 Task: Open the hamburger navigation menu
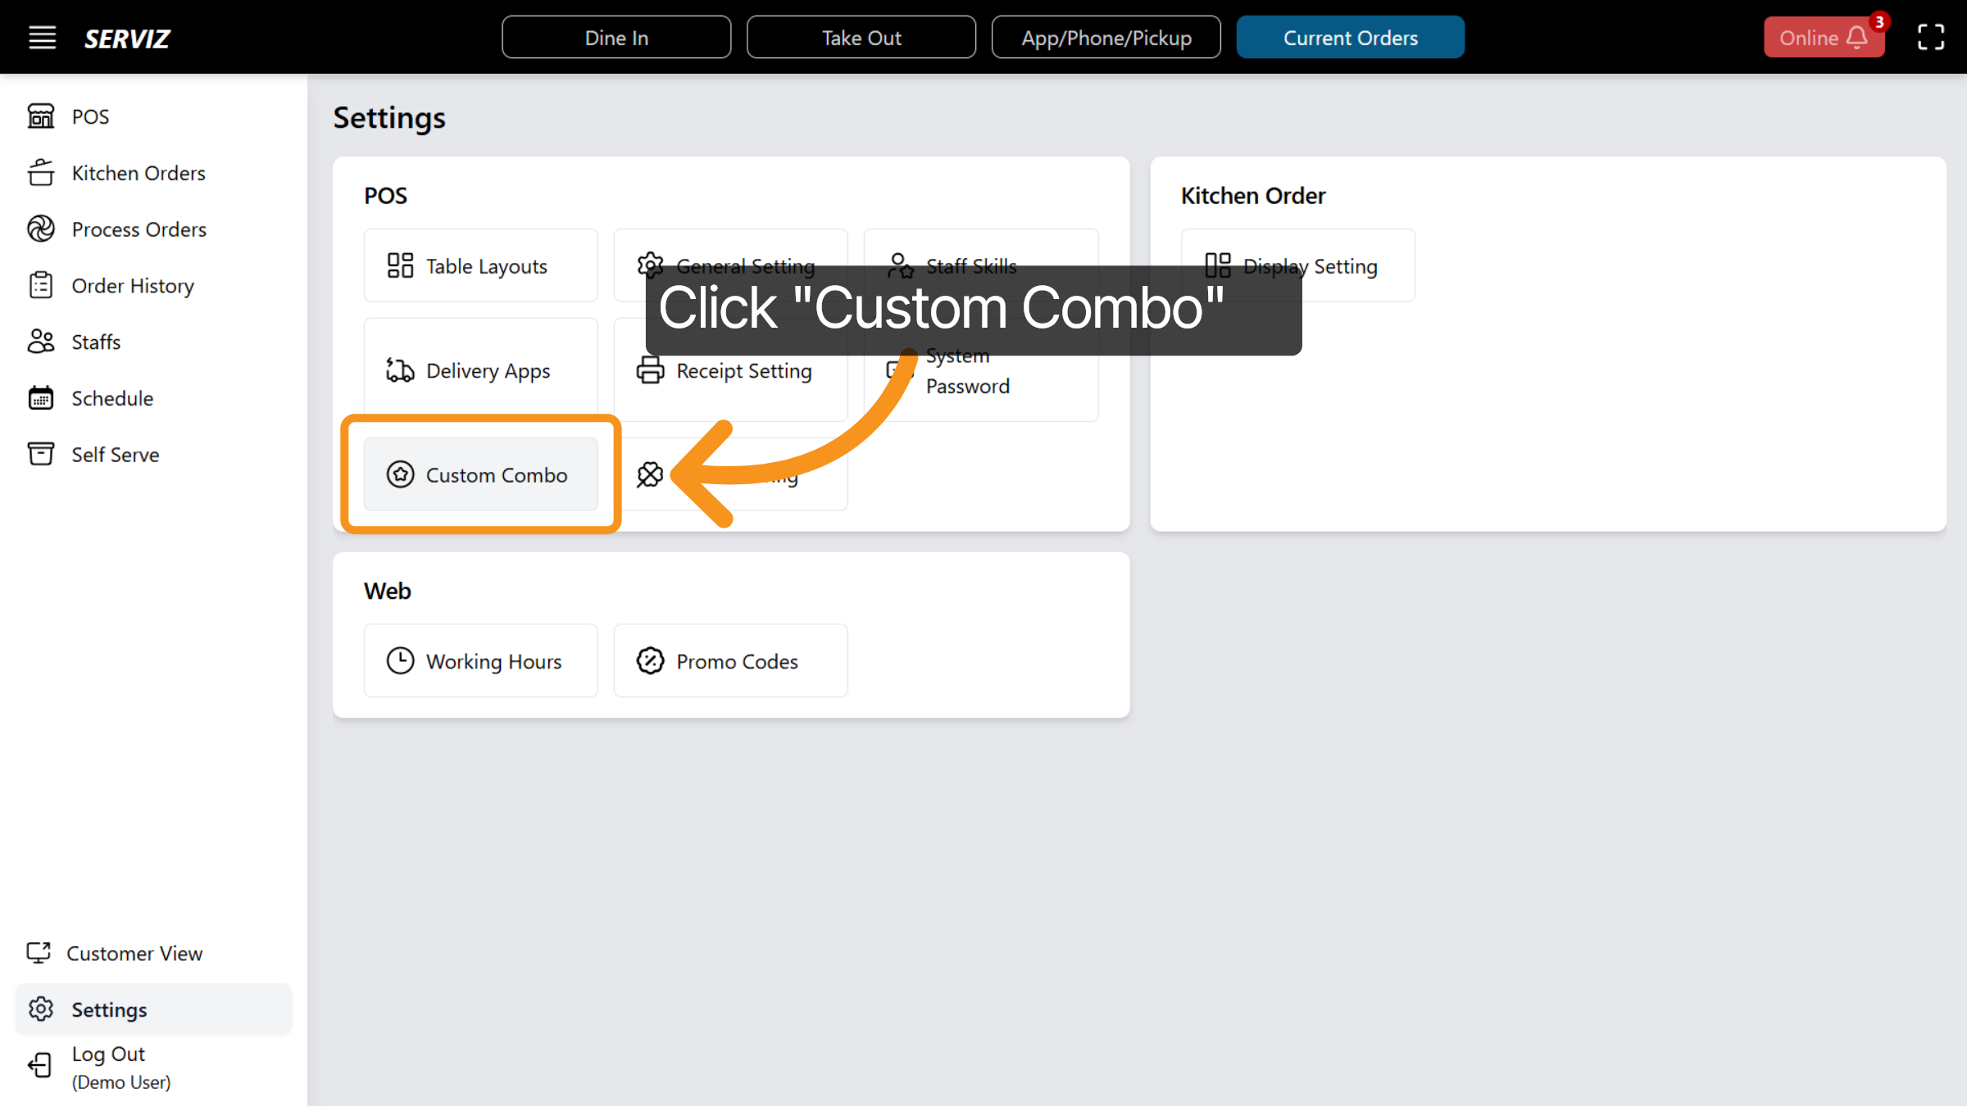42,37
